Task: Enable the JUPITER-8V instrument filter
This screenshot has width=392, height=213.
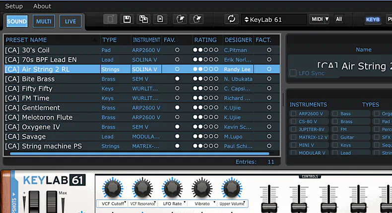Action: (x=293, y=129)
